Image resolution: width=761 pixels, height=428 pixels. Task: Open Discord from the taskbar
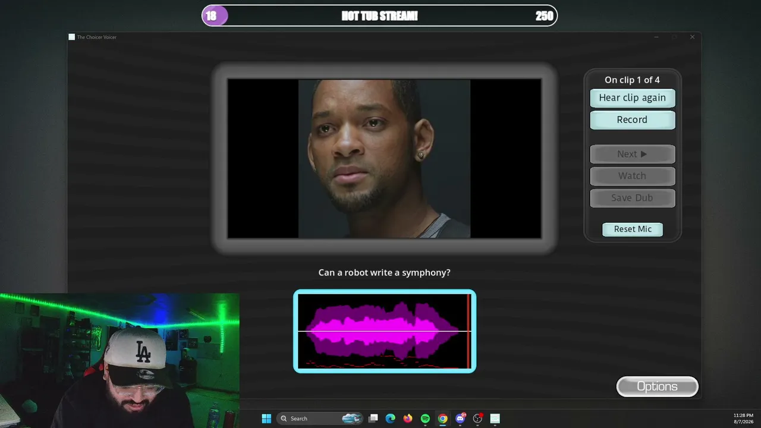(460, 418)
